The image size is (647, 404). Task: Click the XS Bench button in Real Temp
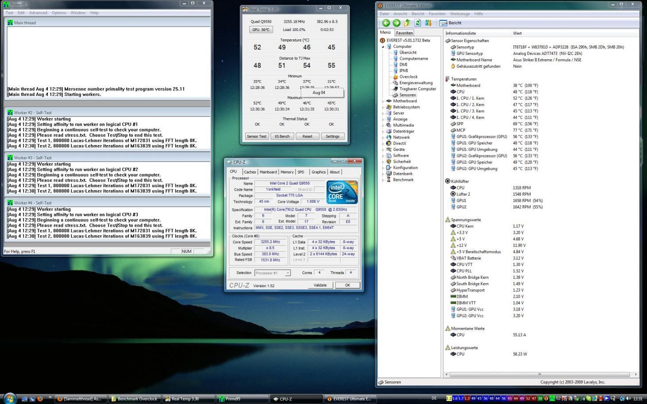coord(282,136)
